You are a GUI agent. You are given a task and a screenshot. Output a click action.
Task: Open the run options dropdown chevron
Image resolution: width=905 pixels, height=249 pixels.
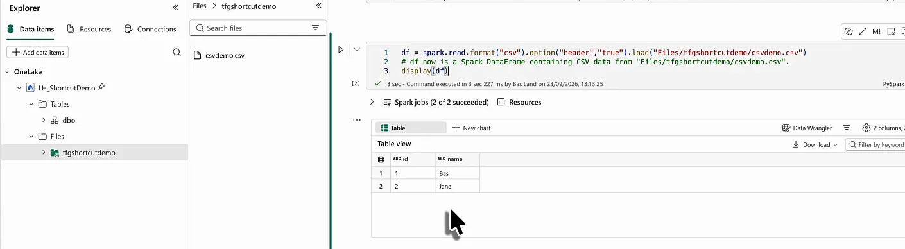[x=357, y=49]
